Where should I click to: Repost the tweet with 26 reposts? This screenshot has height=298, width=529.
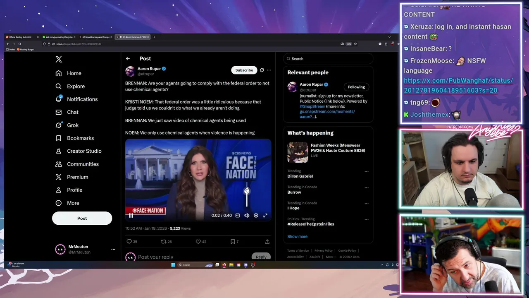point(166,241)
